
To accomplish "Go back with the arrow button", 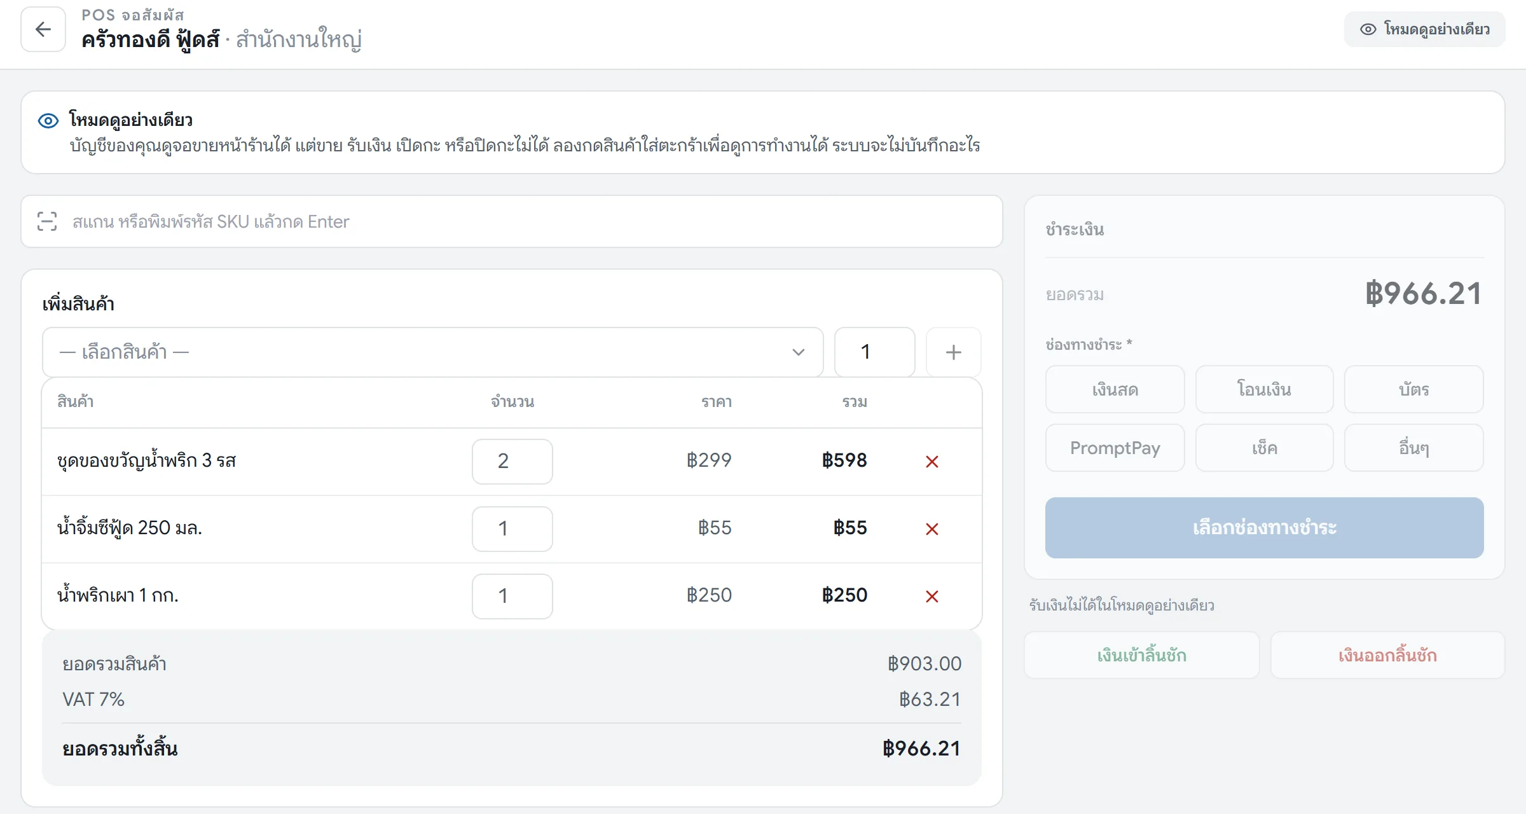I will [x=43, y=29].
